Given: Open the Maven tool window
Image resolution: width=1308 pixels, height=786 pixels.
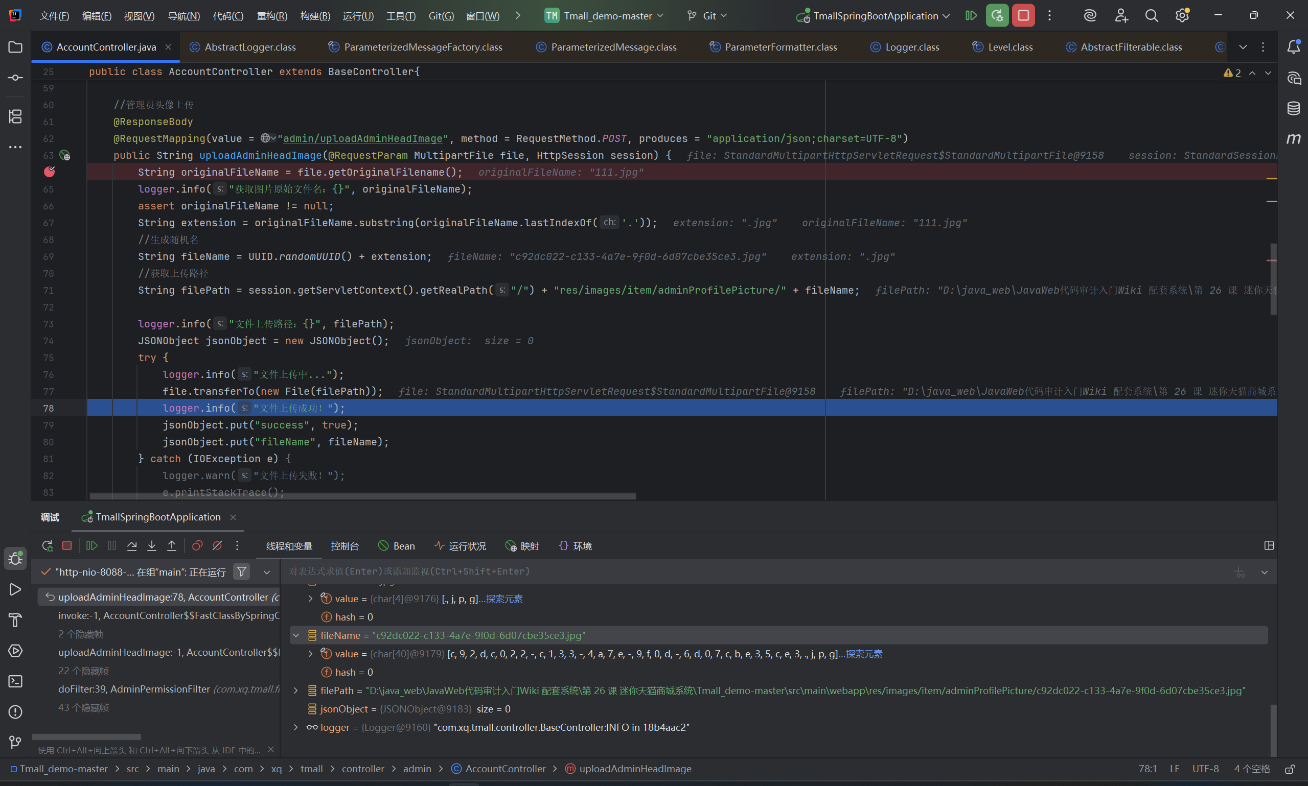Looking at the screenshot, I should point(1293,139).
